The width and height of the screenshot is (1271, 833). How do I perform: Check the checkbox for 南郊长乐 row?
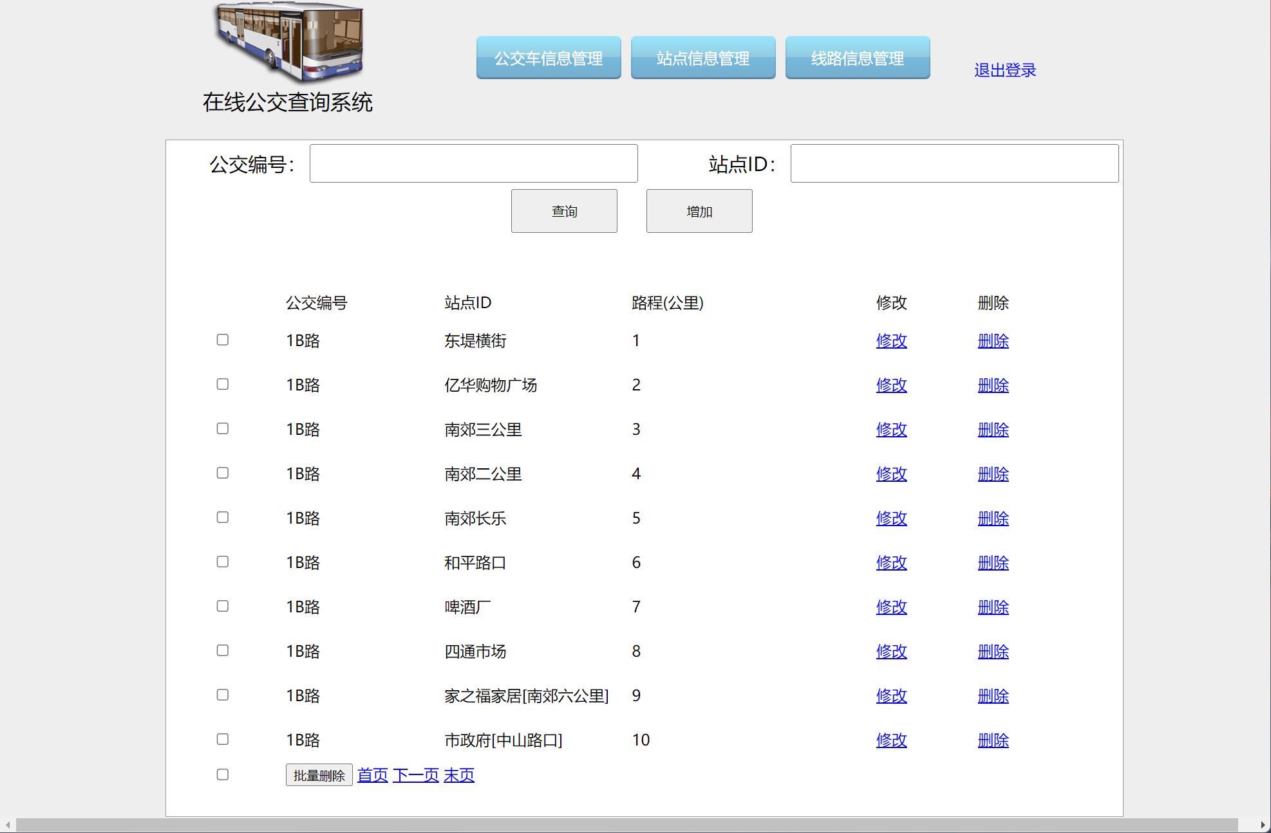[x=223, y=517]
